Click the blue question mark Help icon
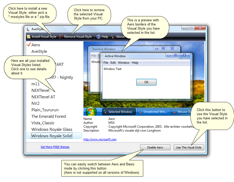 pyautogui.click(x=99, y=37)
